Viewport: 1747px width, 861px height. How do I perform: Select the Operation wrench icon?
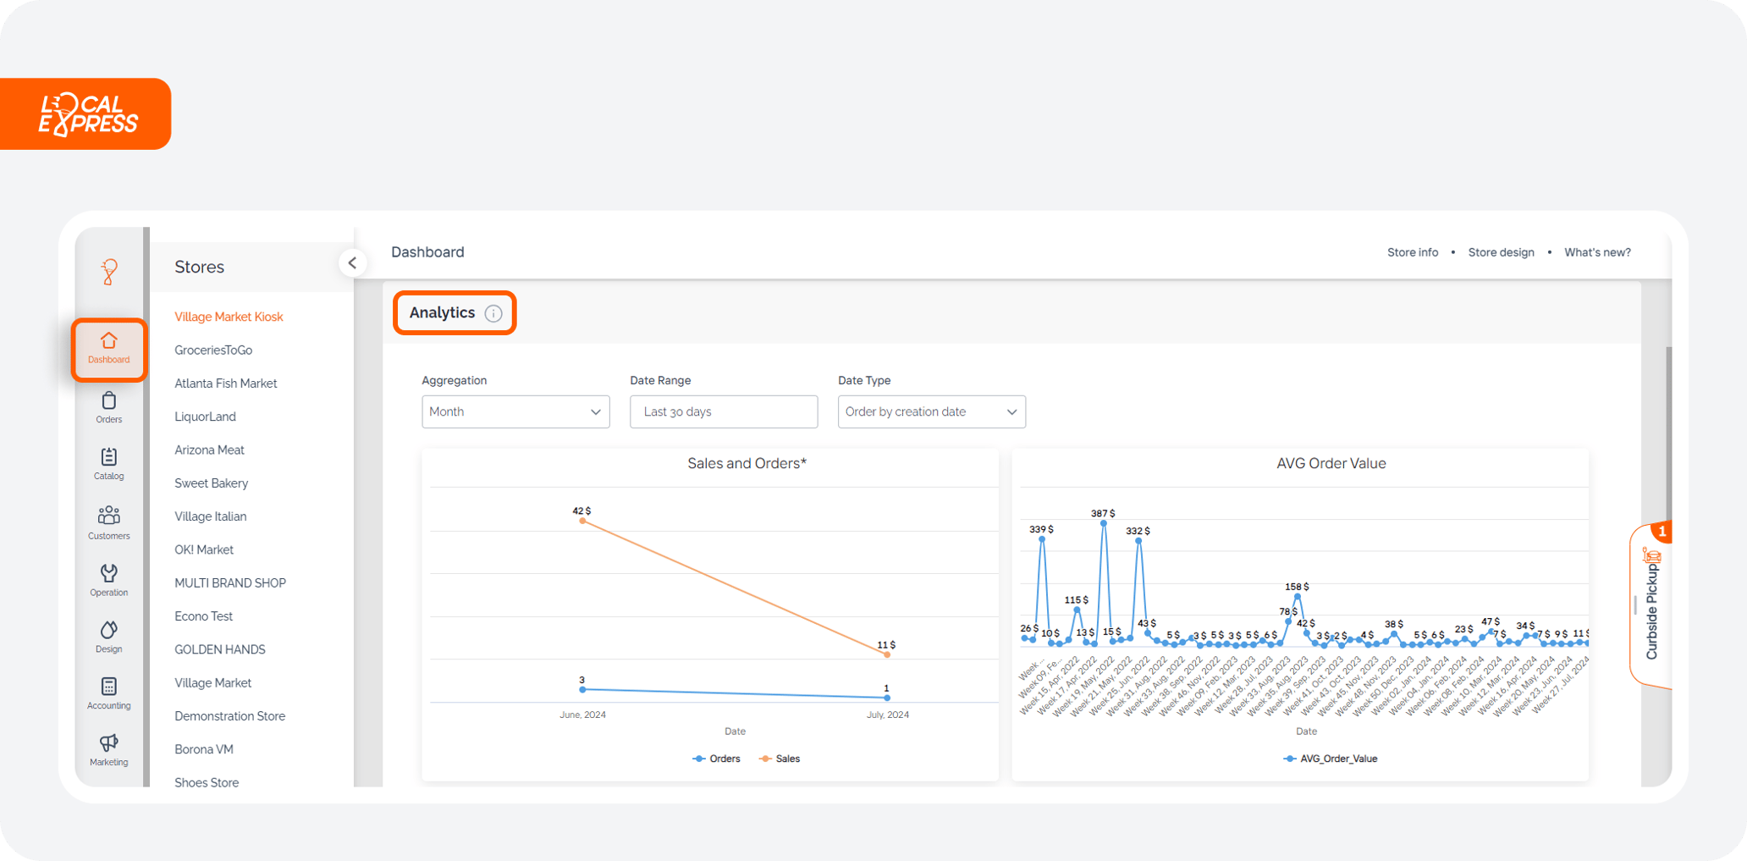(108, 578)
